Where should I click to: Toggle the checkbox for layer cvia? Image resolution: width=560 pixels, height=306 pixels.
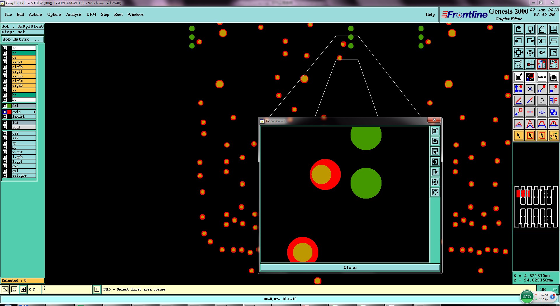pos(5,112)
